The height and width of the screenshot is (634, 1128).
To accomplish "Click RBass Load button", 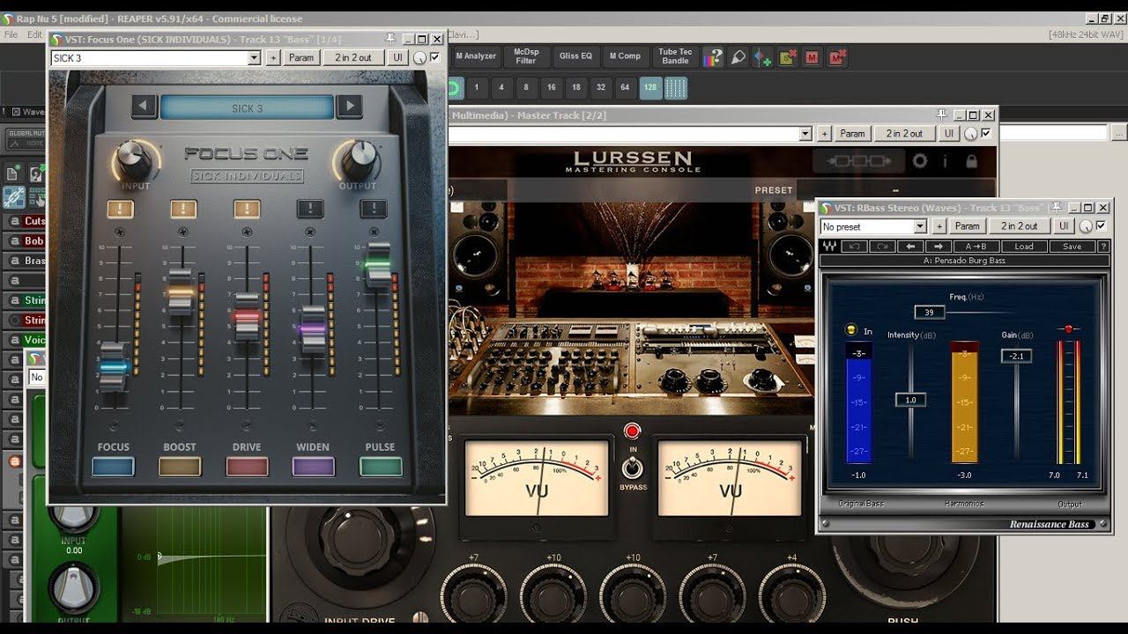I will click(x=1023, y=247).
